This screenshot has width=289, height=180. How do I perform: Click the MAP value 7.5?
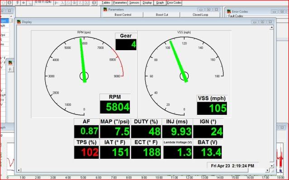coord(115,132)
